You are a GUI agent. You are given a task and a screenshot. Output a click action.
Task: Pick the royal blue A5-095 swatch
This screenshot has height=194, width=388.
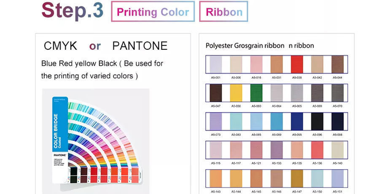pyautogui.click(x=296, y=121)
